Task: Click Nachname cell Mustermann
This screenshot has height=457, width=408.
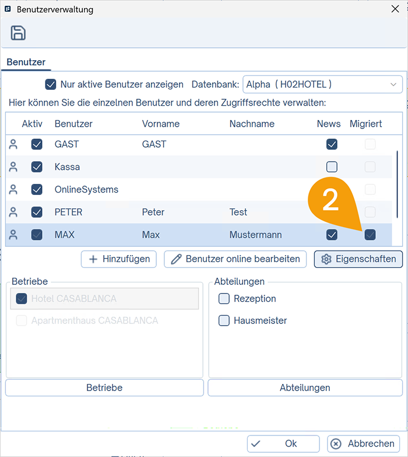Action: 255,235
